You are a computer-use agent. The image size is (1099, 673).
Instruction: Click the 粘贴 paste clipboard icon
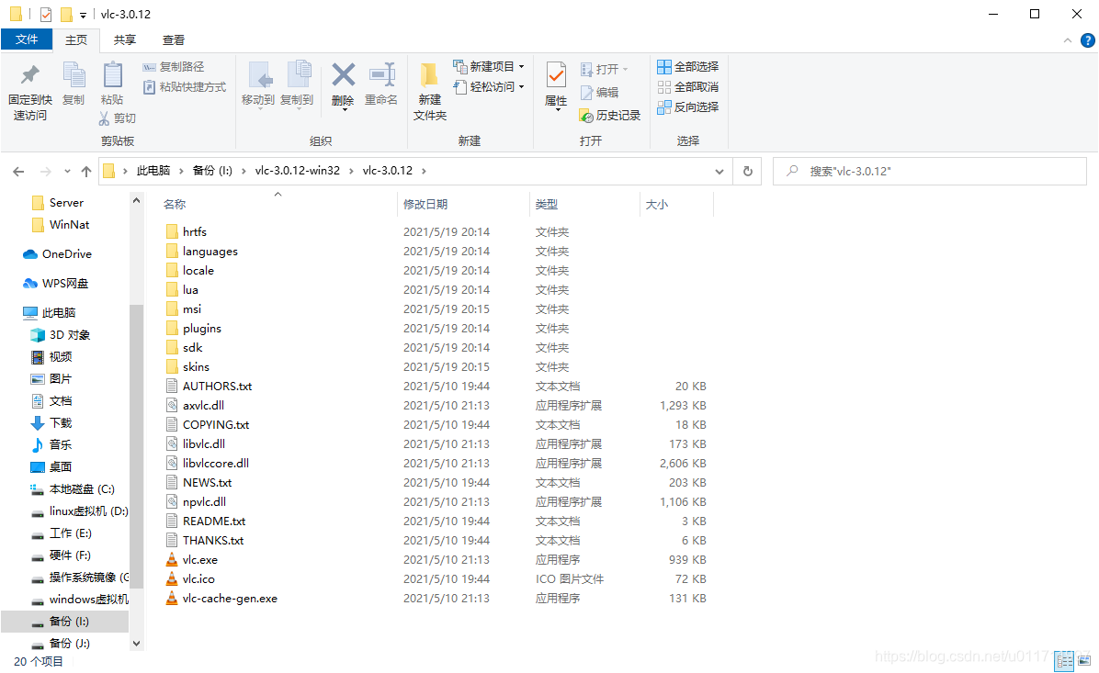(x=112, y=75)
